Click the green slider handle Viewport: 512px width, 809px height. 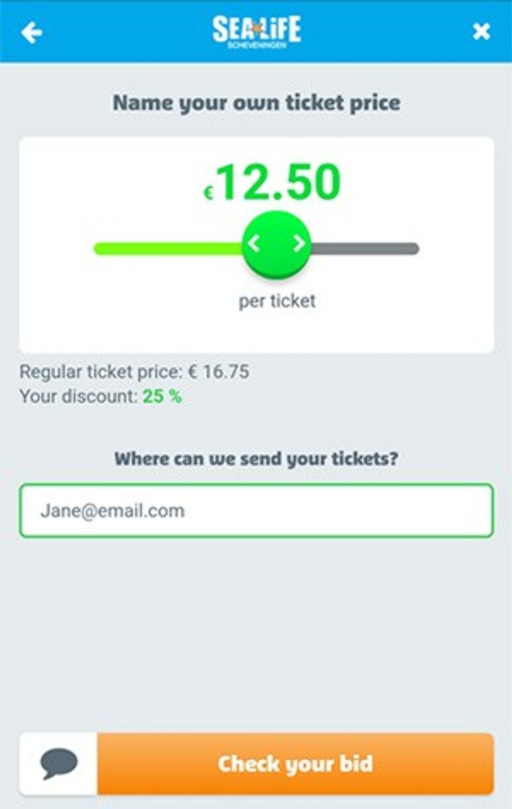276,244
